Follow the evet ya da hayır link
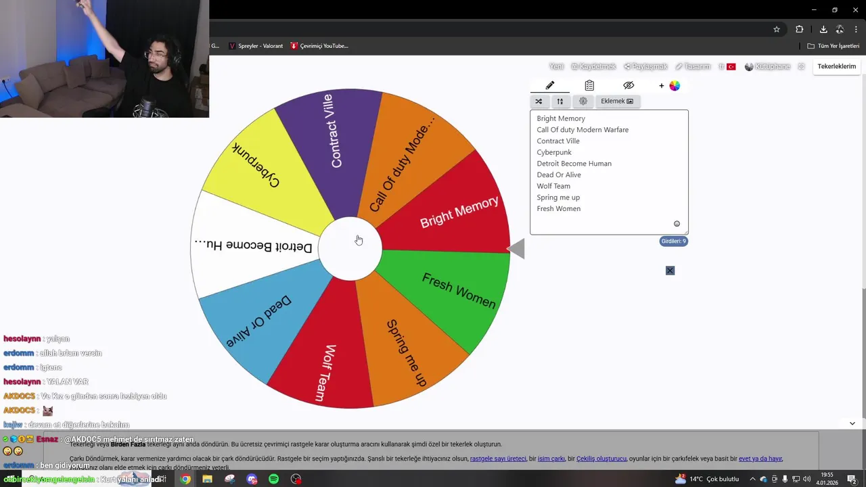Image resolution: width=866 pixels, height=487 pixels. tap(760, 459)
